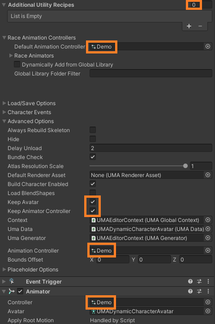Screen dimensions: 215x324
Task: Uncheck the Keep Avatar checkbox
Action: coord(93,202)
